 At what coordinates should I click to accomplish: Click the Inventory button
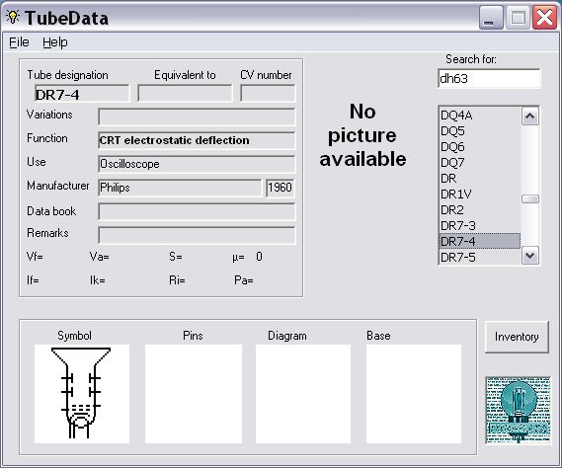pos(517,337)
